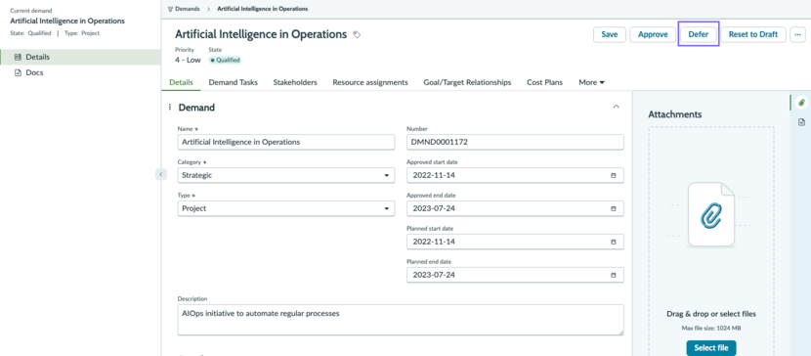Click the Max file size: 1024 MB text
Viewport: 811px width, 356px height.
(x=711, y=328)
